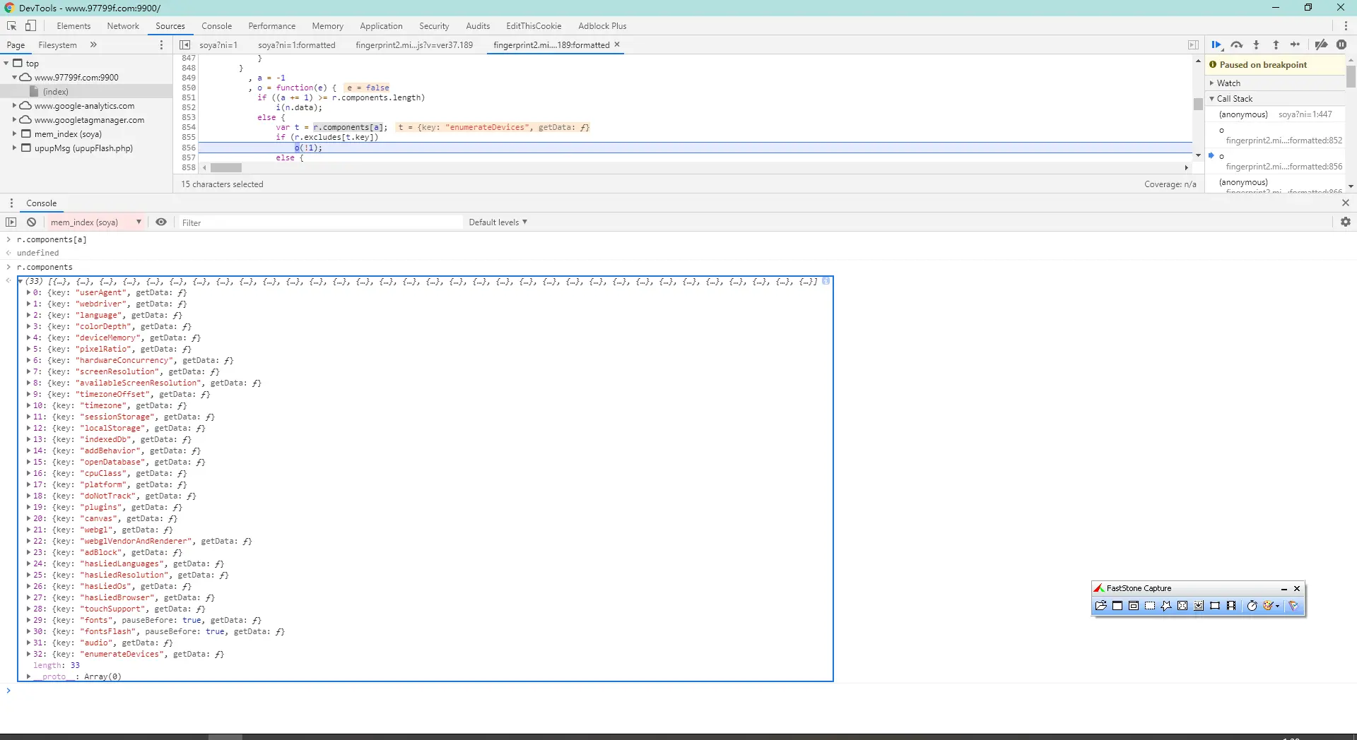The width and height of the screenshot is (1357, 740).
Task: Open console settings gear
Action: click(x=1345, y=222)
